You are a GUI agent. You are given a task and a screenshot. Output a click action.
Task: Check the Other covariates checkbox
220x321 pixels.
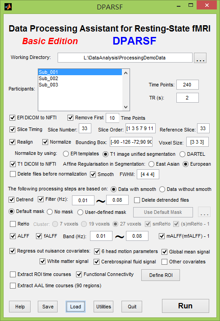[165, 262]
